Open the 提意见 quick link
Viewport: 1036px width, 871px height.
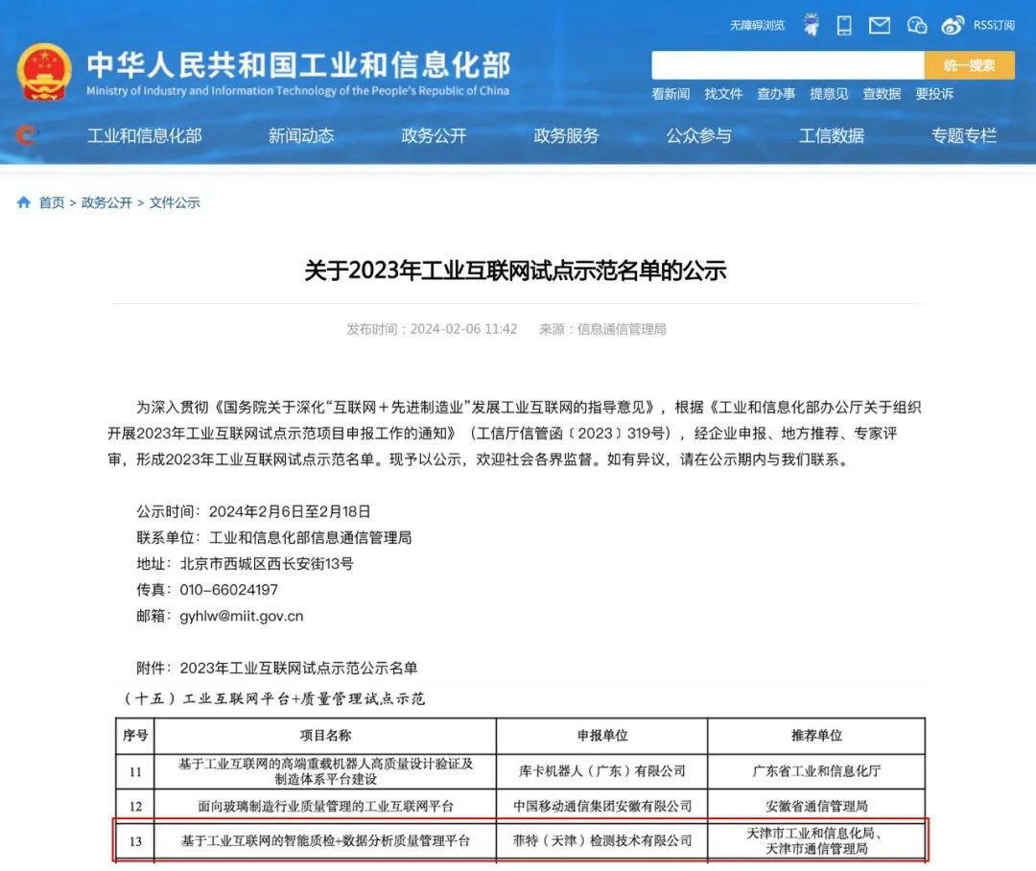pos(829,94)
